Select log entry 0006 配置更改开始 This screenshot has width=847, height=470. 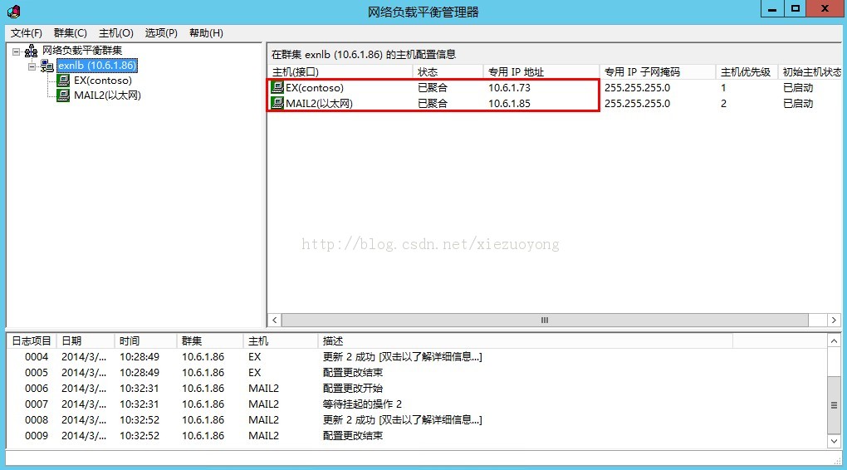click(416, 388)
